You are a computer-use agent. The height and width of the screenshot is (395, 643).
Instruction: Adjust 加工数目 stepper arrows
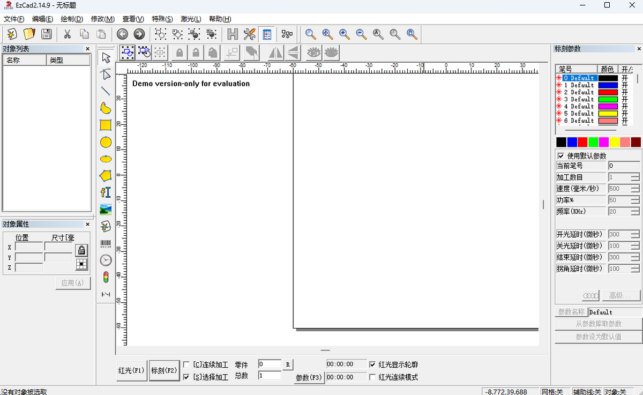[x=635, y=177]
